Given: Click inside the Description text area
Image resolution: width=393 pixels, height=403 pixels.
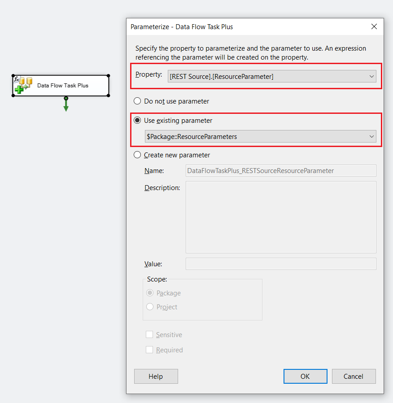Looking at the screenshot, I should [280, 217].
